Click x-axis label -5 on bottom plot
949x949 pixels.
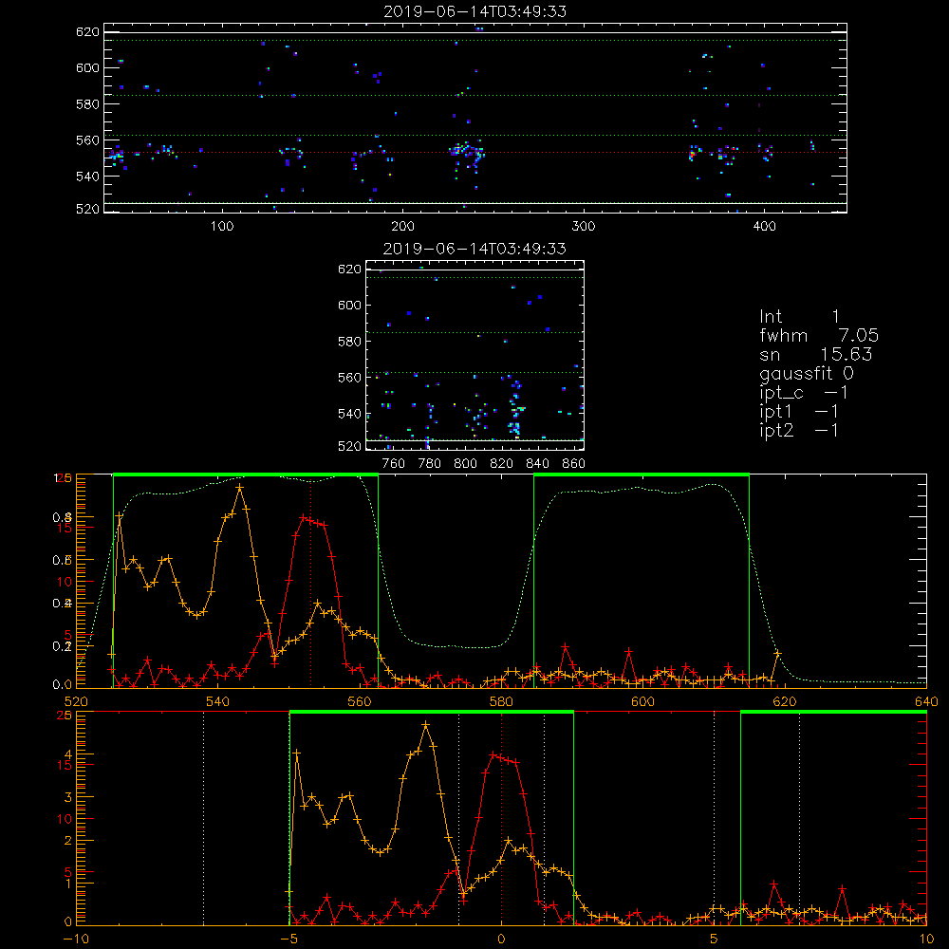(288, 940)
